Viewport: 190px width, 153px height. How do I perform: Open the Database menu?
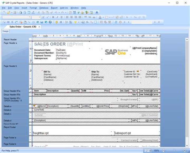[x=44, y=8]
